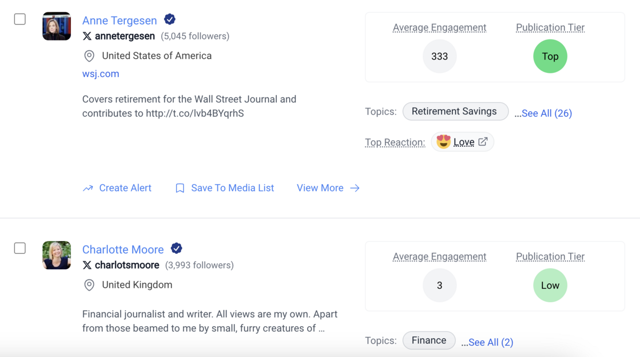Select the Finance topic tag
The image size is (640, 357).
pyautogui.click(x=429, y=341)
